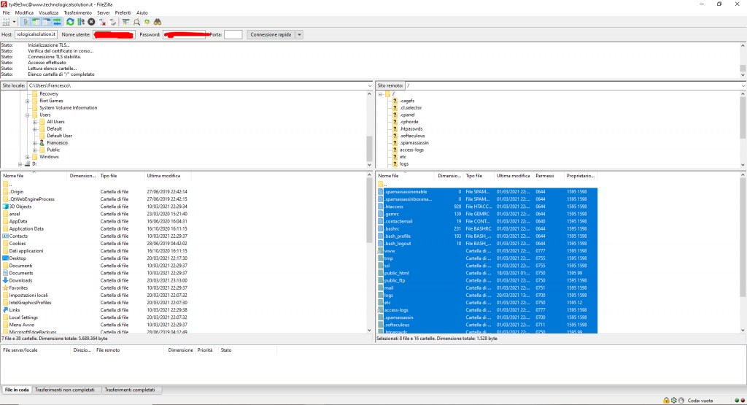
Task: Toggle the message log display
Action: click(25, 22)
